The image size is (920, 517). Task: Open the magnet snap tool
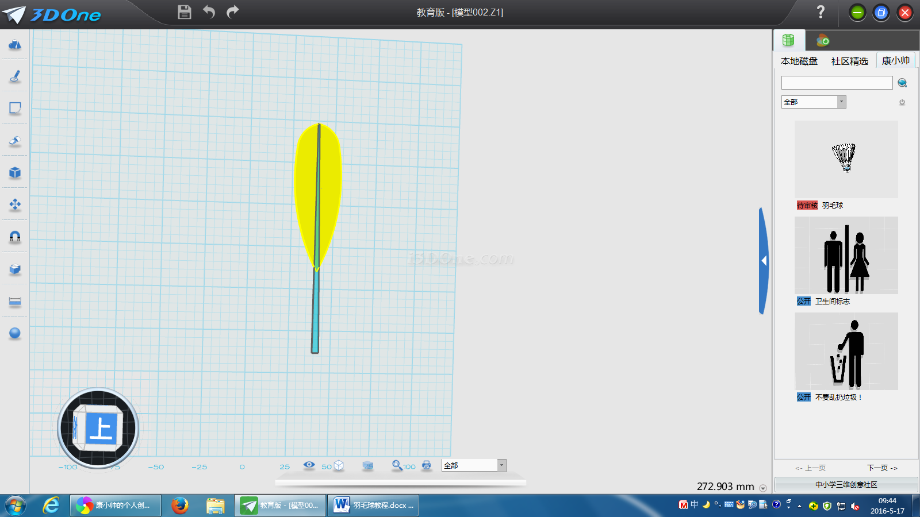pos(15,237)
